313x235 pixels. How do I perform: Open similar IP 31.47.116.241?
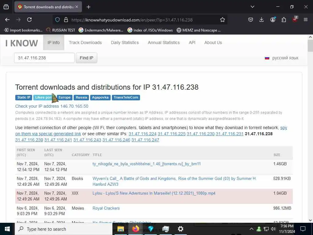pyautogui.click(x=58, y=140)
